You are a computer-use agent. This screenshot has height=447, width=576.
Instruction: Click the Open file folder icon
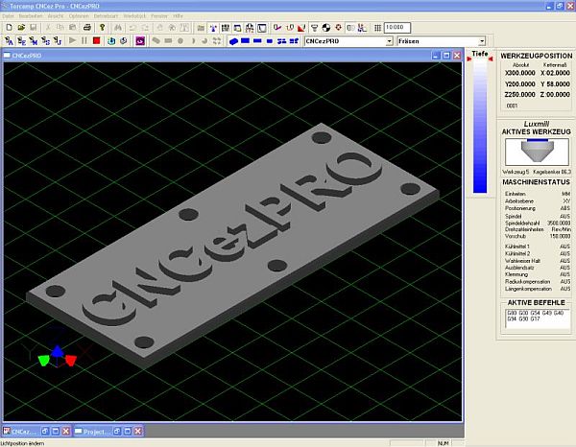point(20,28)
